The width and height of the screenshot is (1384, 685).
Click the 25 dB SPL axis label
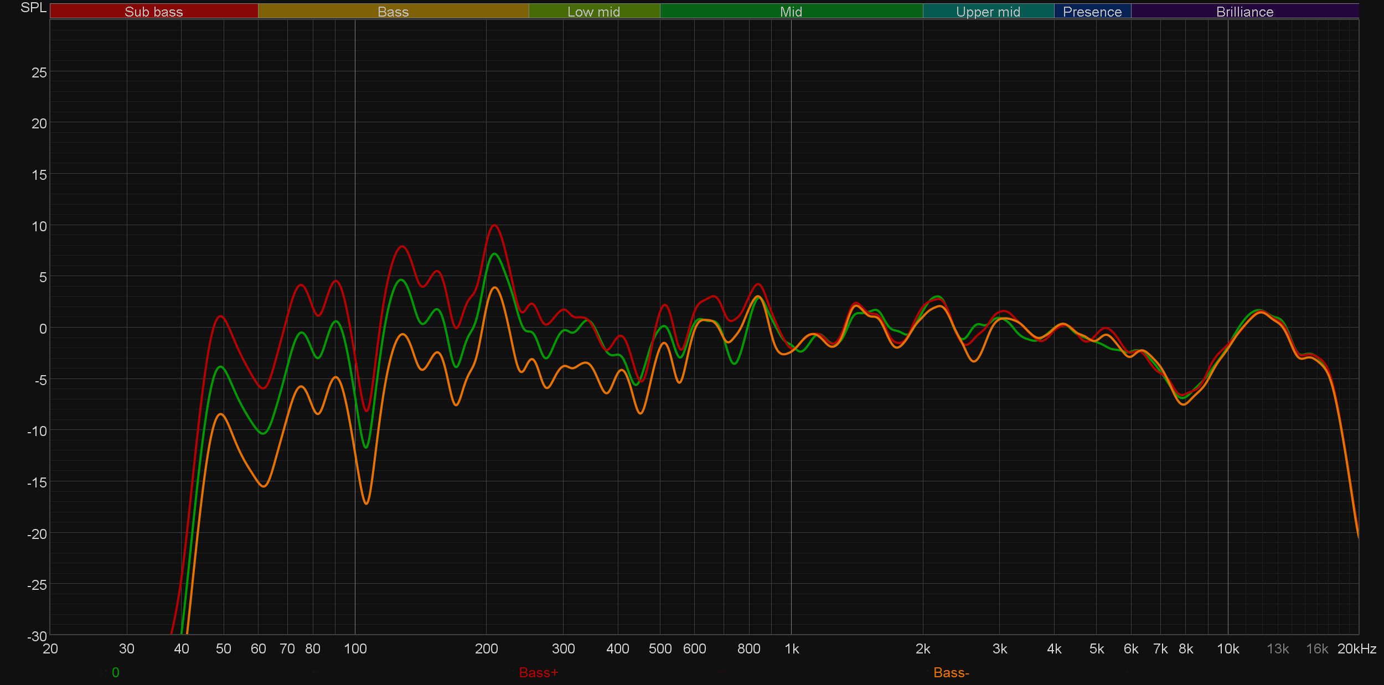click(x=39, y=72)
